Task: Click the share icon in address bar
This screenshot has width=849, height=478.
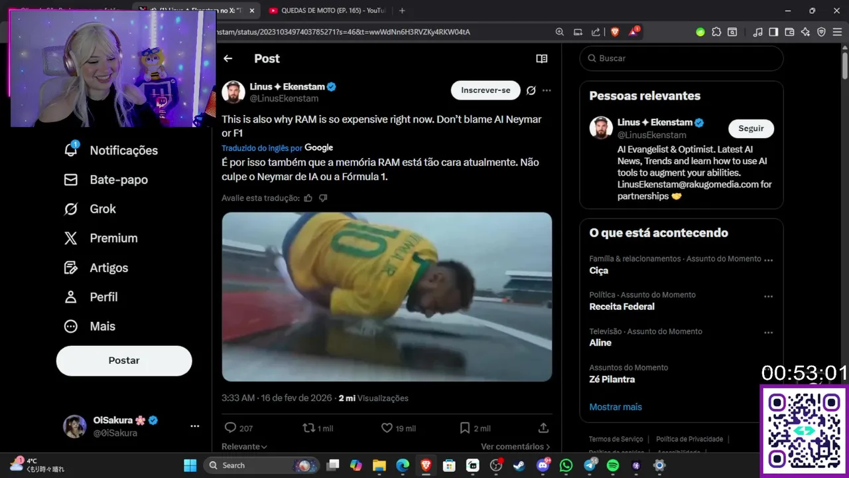Action: [596, 32]
